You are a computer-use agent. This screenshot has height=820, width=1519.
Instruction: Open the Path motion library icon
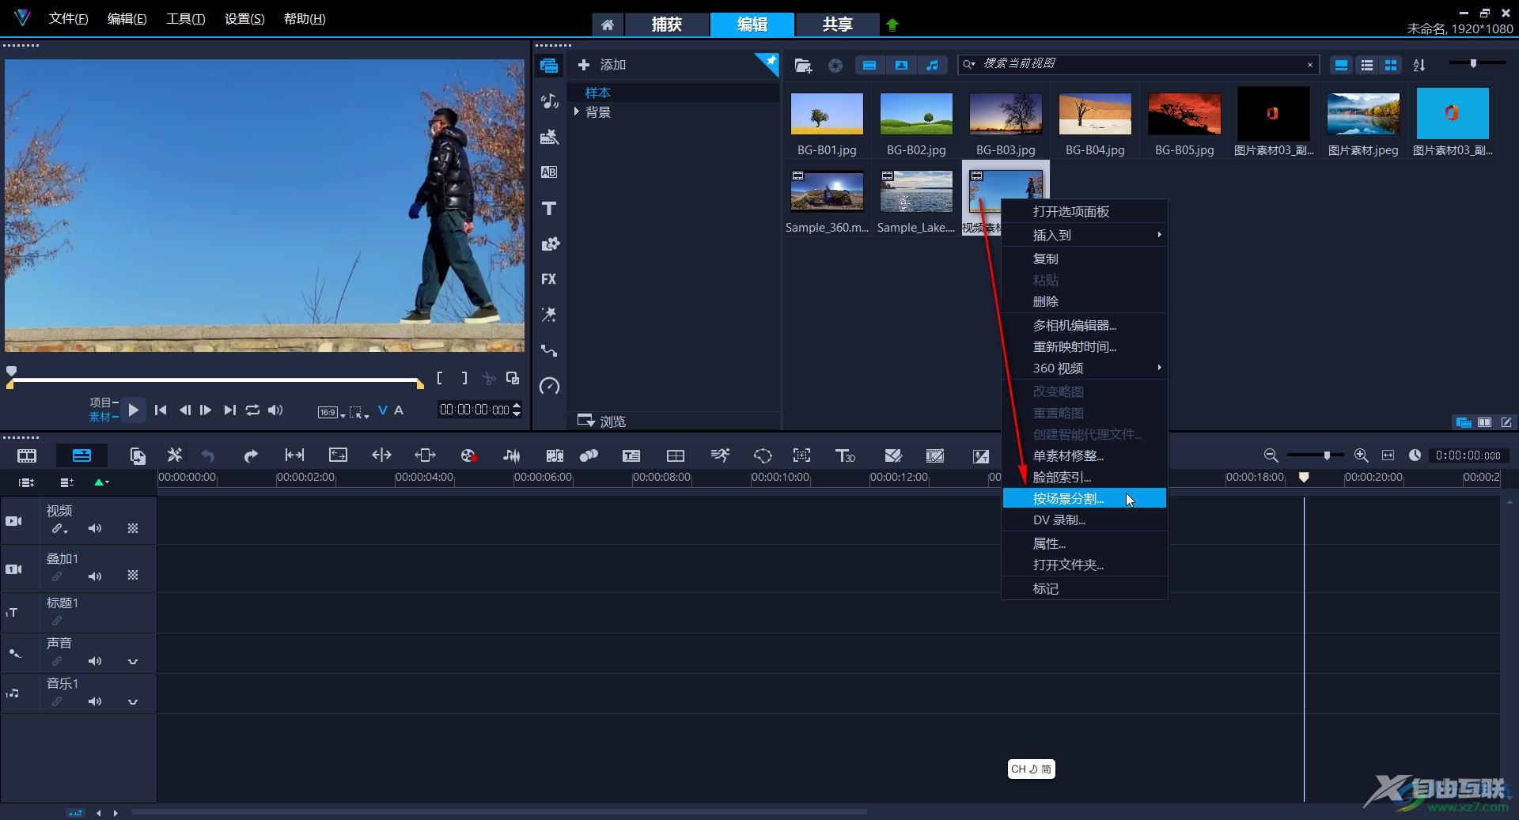coord(549,350)
